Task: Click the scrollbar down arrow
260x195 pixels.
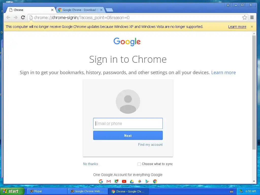Action: pyautogui.click(x=254, y=181)
